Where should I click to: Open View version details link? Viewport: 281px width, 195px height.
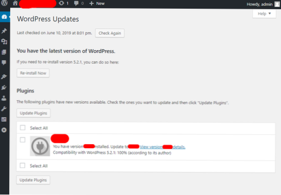tap(163, 147)
